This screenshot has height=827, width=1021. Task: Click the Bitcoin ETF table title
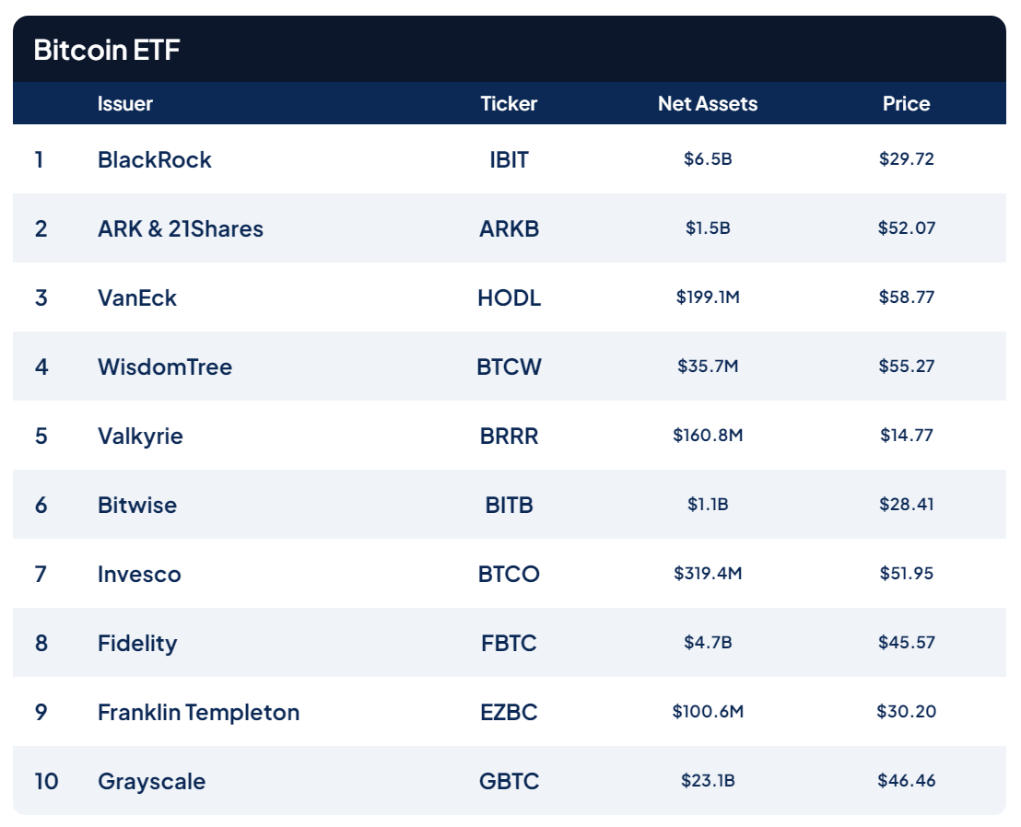tap(106, 50)
